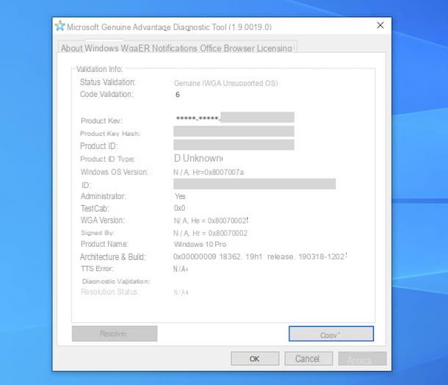Click the 'Windows 10 Pro' product name
Screen dimensions: 448x385
[x=200, y=245]
